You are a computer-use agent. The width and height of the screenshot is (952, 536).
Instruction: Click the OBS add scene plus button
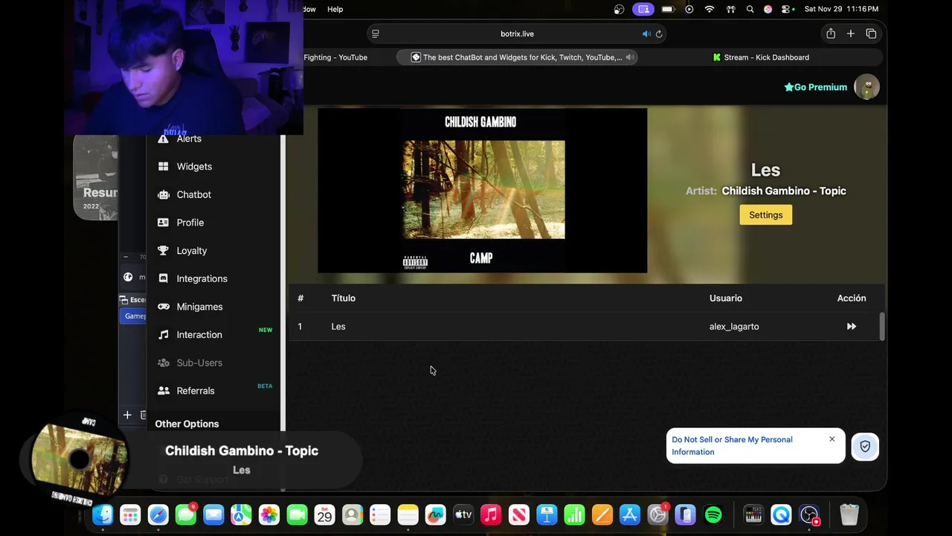click(x=127, y=415)
